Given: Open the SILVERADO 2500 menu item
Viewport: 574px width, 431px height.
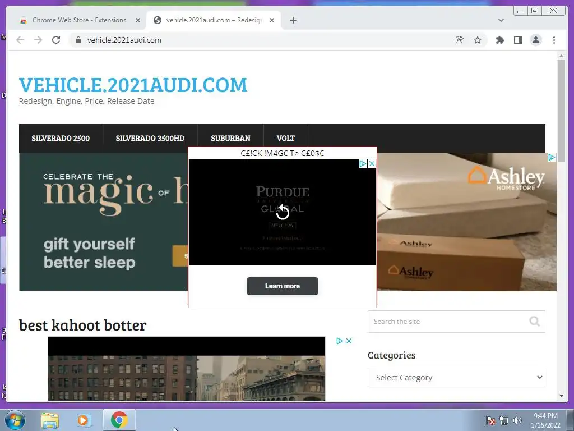Looking at the screenshot, I should tap(61, 138).
